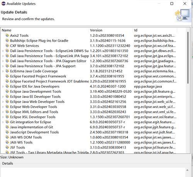Click the Eclipse Java EE Developer Tools icon
This screenshot has width=193, height=177.
click(7, 96)
